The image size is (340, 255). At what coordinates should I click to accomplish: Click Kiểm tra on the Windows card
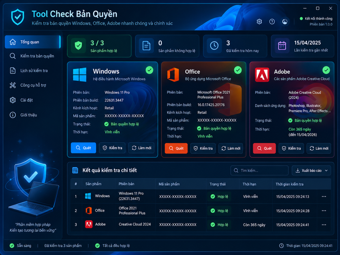[112, 148]
